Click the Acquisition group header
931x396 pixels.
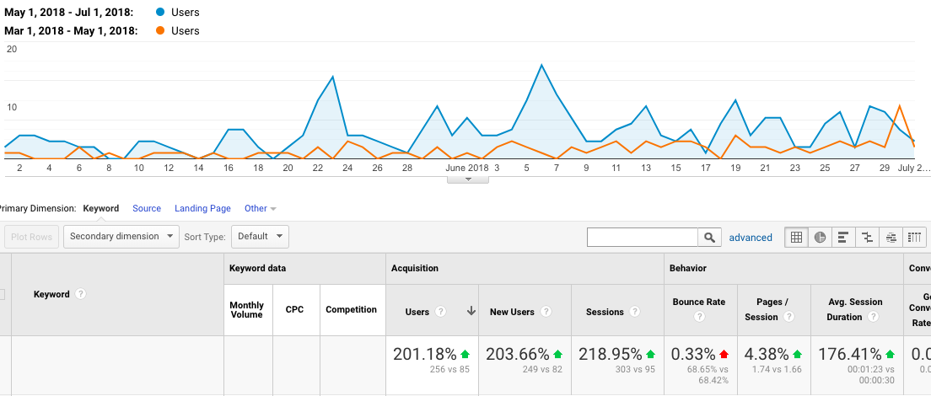pyautogui.click(x=415, y=269)
